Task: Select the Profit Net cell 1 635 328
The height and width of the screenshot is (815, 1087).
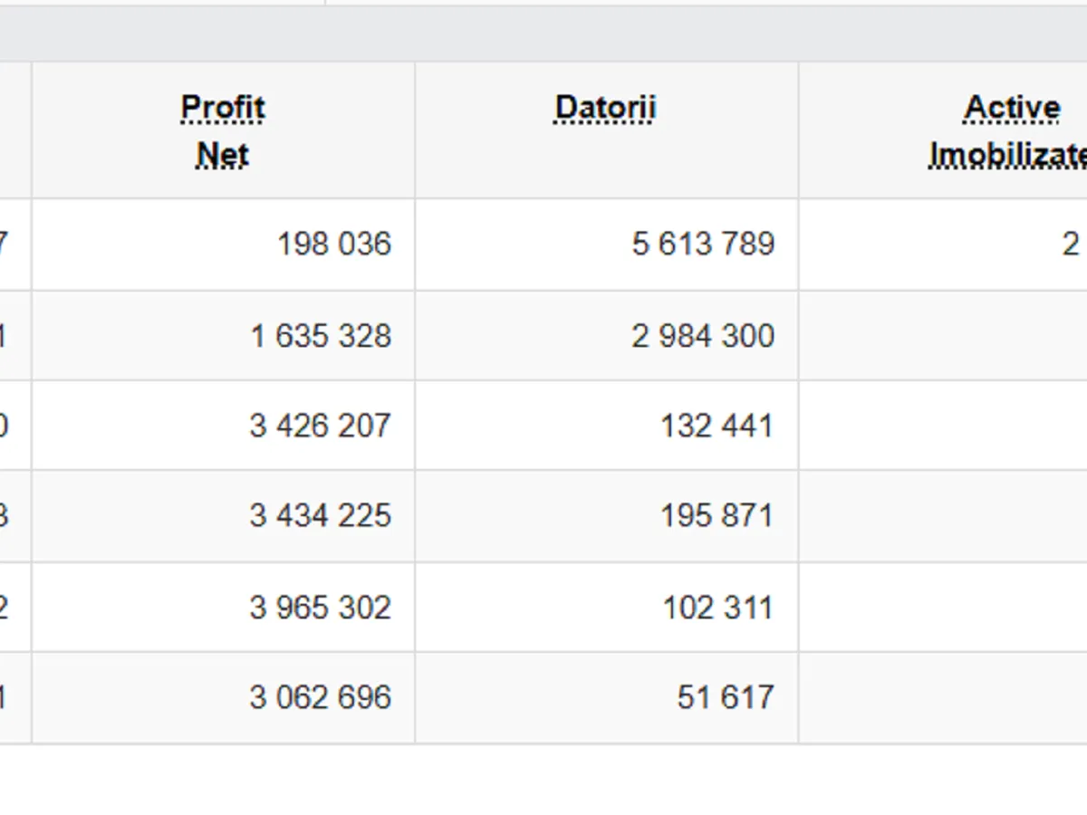Action: 321,336
